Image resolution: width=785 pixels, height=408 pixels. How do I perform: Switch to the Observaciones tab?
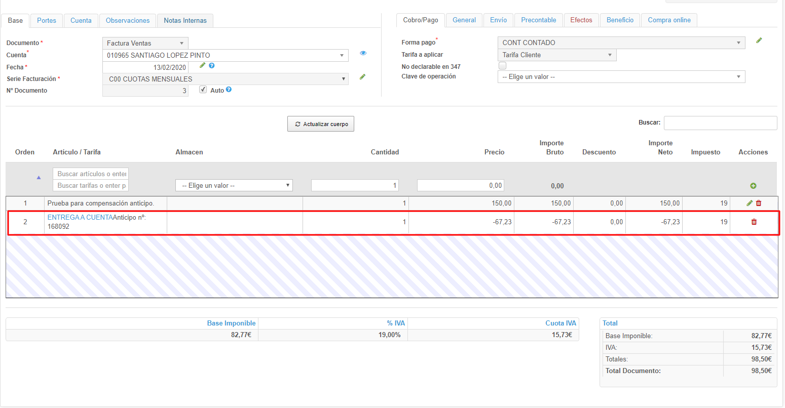[128, 21]
